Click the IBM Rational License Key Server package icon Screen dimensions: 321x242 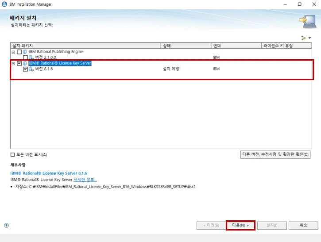point(25,63)
